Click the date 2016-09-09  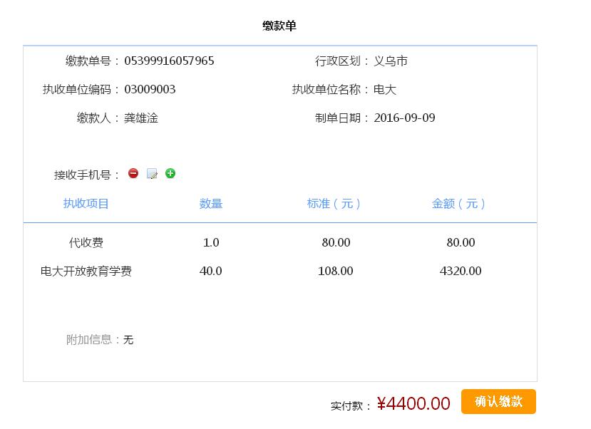404,118
